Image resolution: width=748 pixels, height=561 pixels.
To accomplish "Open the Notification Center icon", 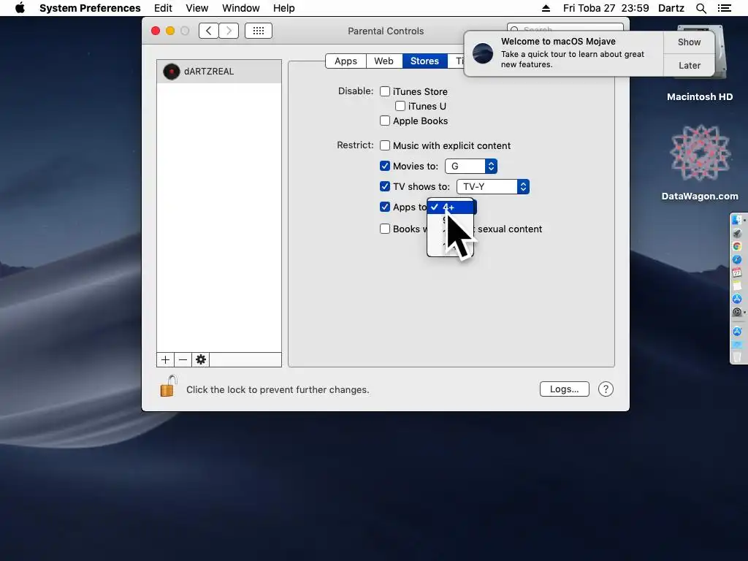I will pyautogui.click(x=725, y=8).
